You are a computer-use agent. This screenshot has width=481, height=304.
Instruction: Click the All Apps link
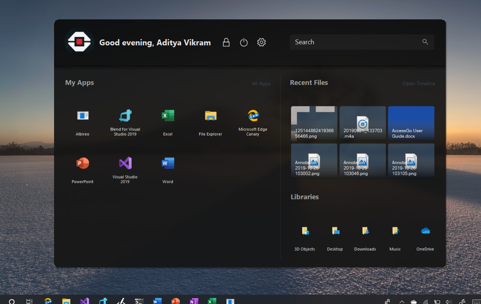261,84
